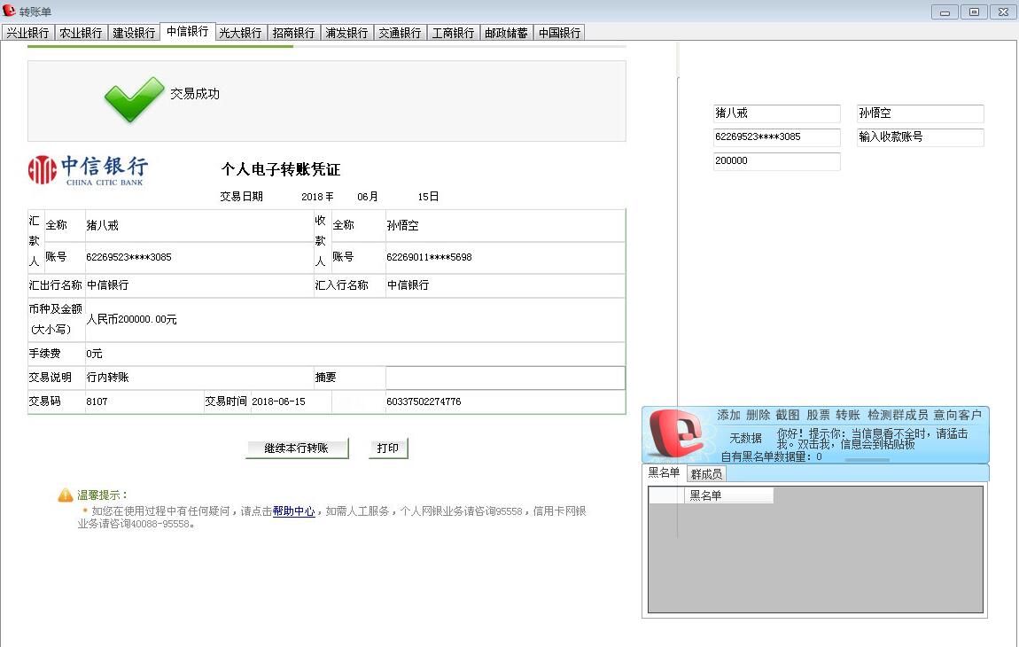This screenshot has width=1019, height=647.
Task: Click the 输入收款账号 input field
Action: (x=921, y=137)
